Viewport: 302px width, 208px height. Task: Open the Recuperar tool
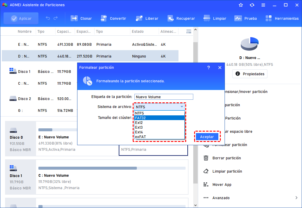(170, 18)
